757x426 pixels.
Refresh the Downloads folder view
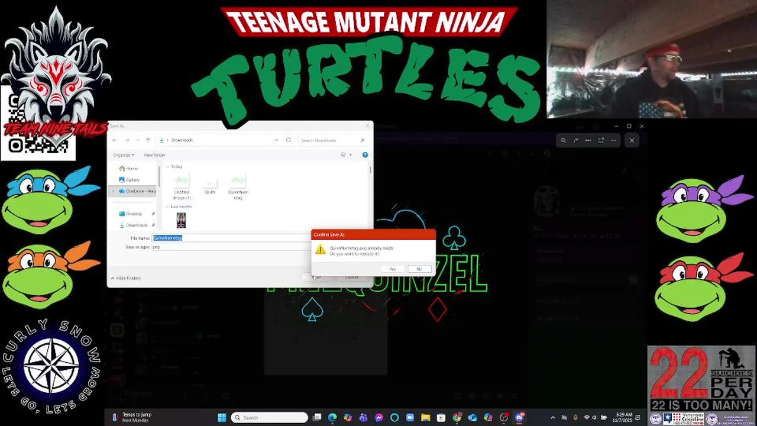289,140
